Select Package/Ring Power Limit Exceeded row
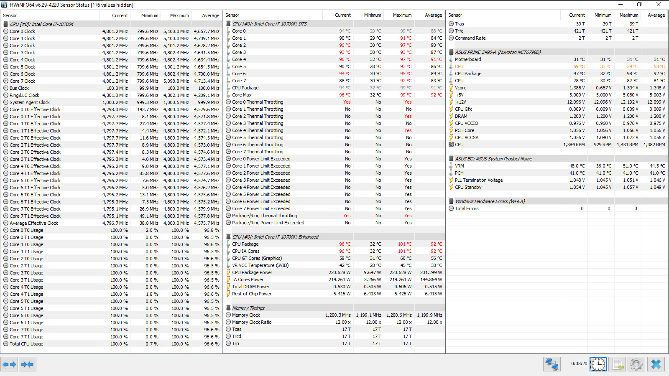 [334, 223]
